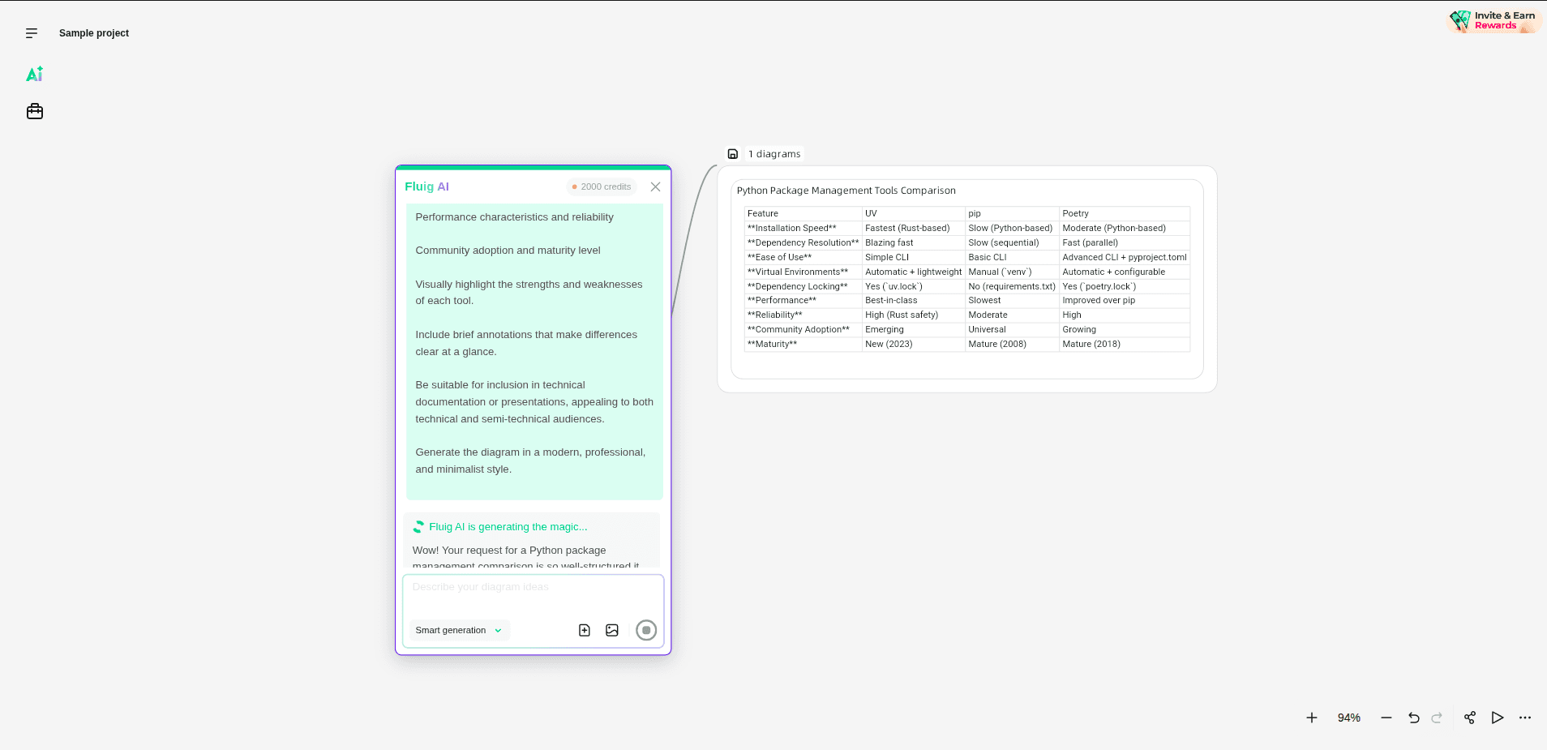Viewport: 1547px width, 750px height.
Task: Select the Feature header cell
Action: 803,213
